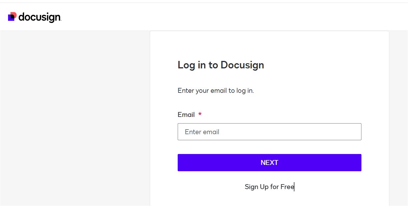Click the blank area inside the login card top

[x=269, y=45]
